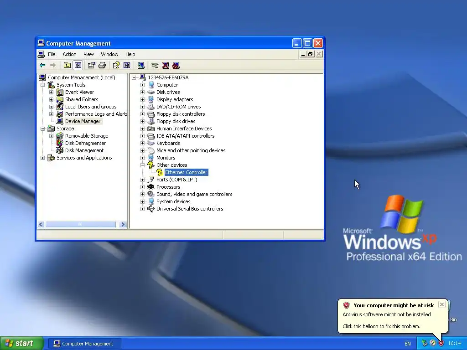The height and width of the screenshot is (350, 467).
Task: Click Computer Management taskbar button
Action: click(84, 344)
